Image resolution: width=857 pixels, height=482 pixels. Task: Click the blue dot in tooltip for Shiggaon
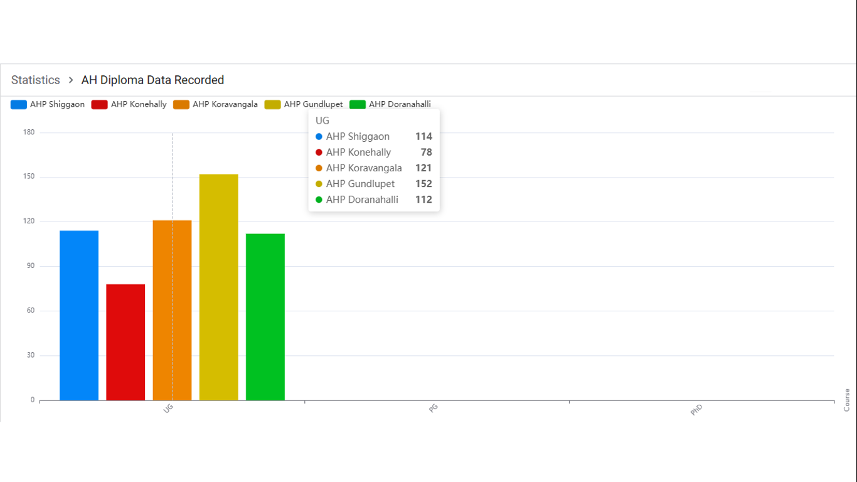(x=319, y=137)
